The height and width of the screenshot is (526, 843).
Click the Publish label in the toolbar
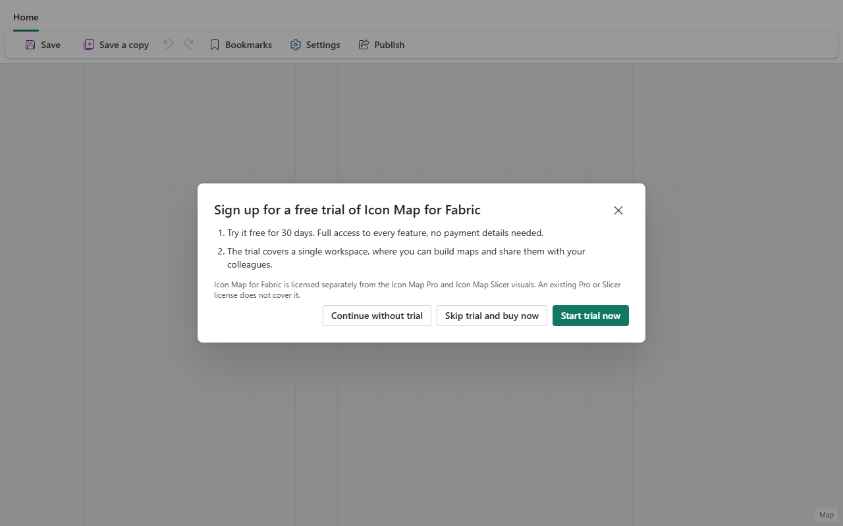tap(389, 45)
